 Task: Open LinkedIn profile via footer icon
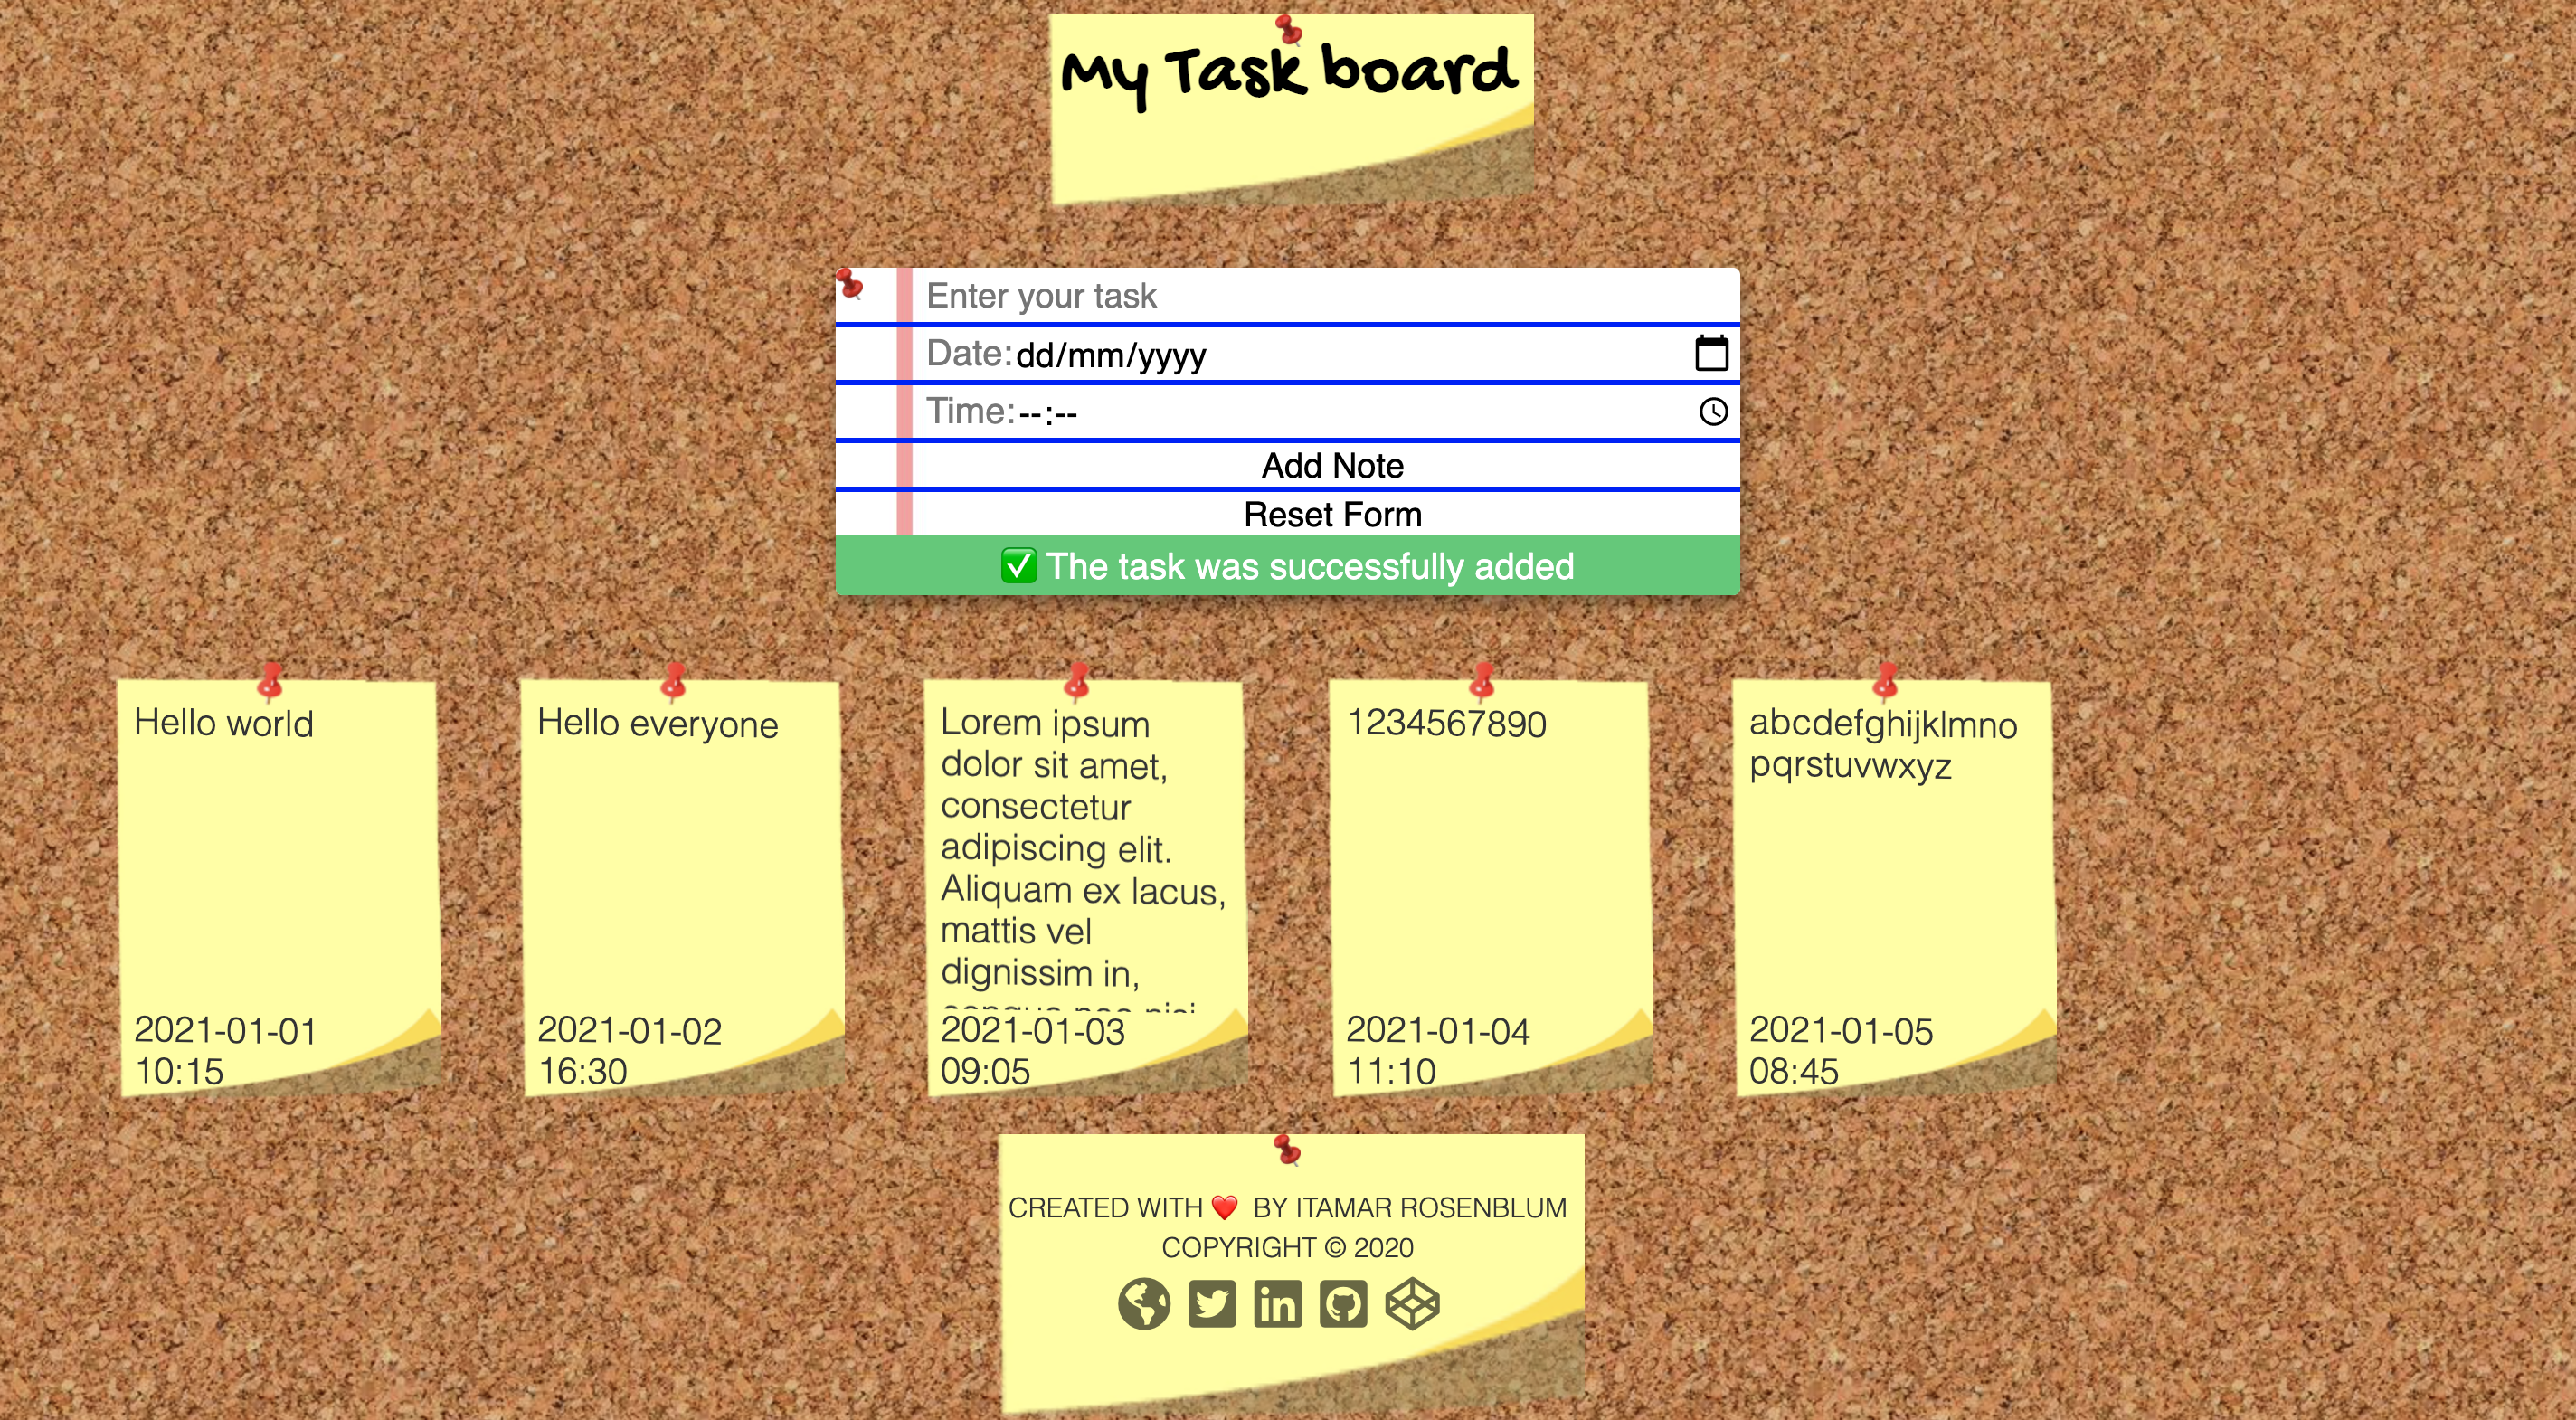[1276, 1308]
